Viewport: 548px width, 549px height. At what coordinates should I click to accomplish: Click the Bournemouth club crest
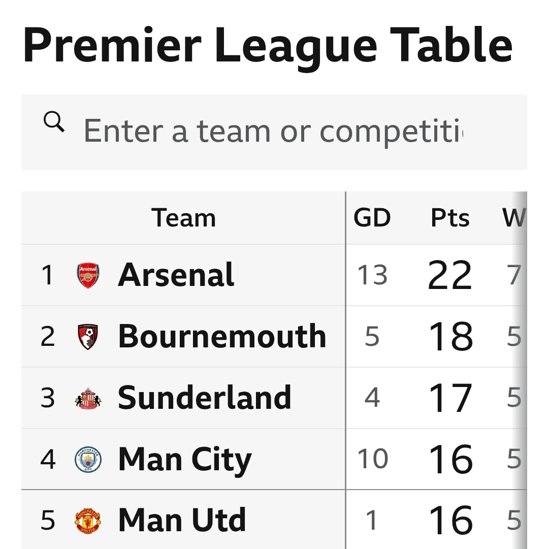point(88,337)
